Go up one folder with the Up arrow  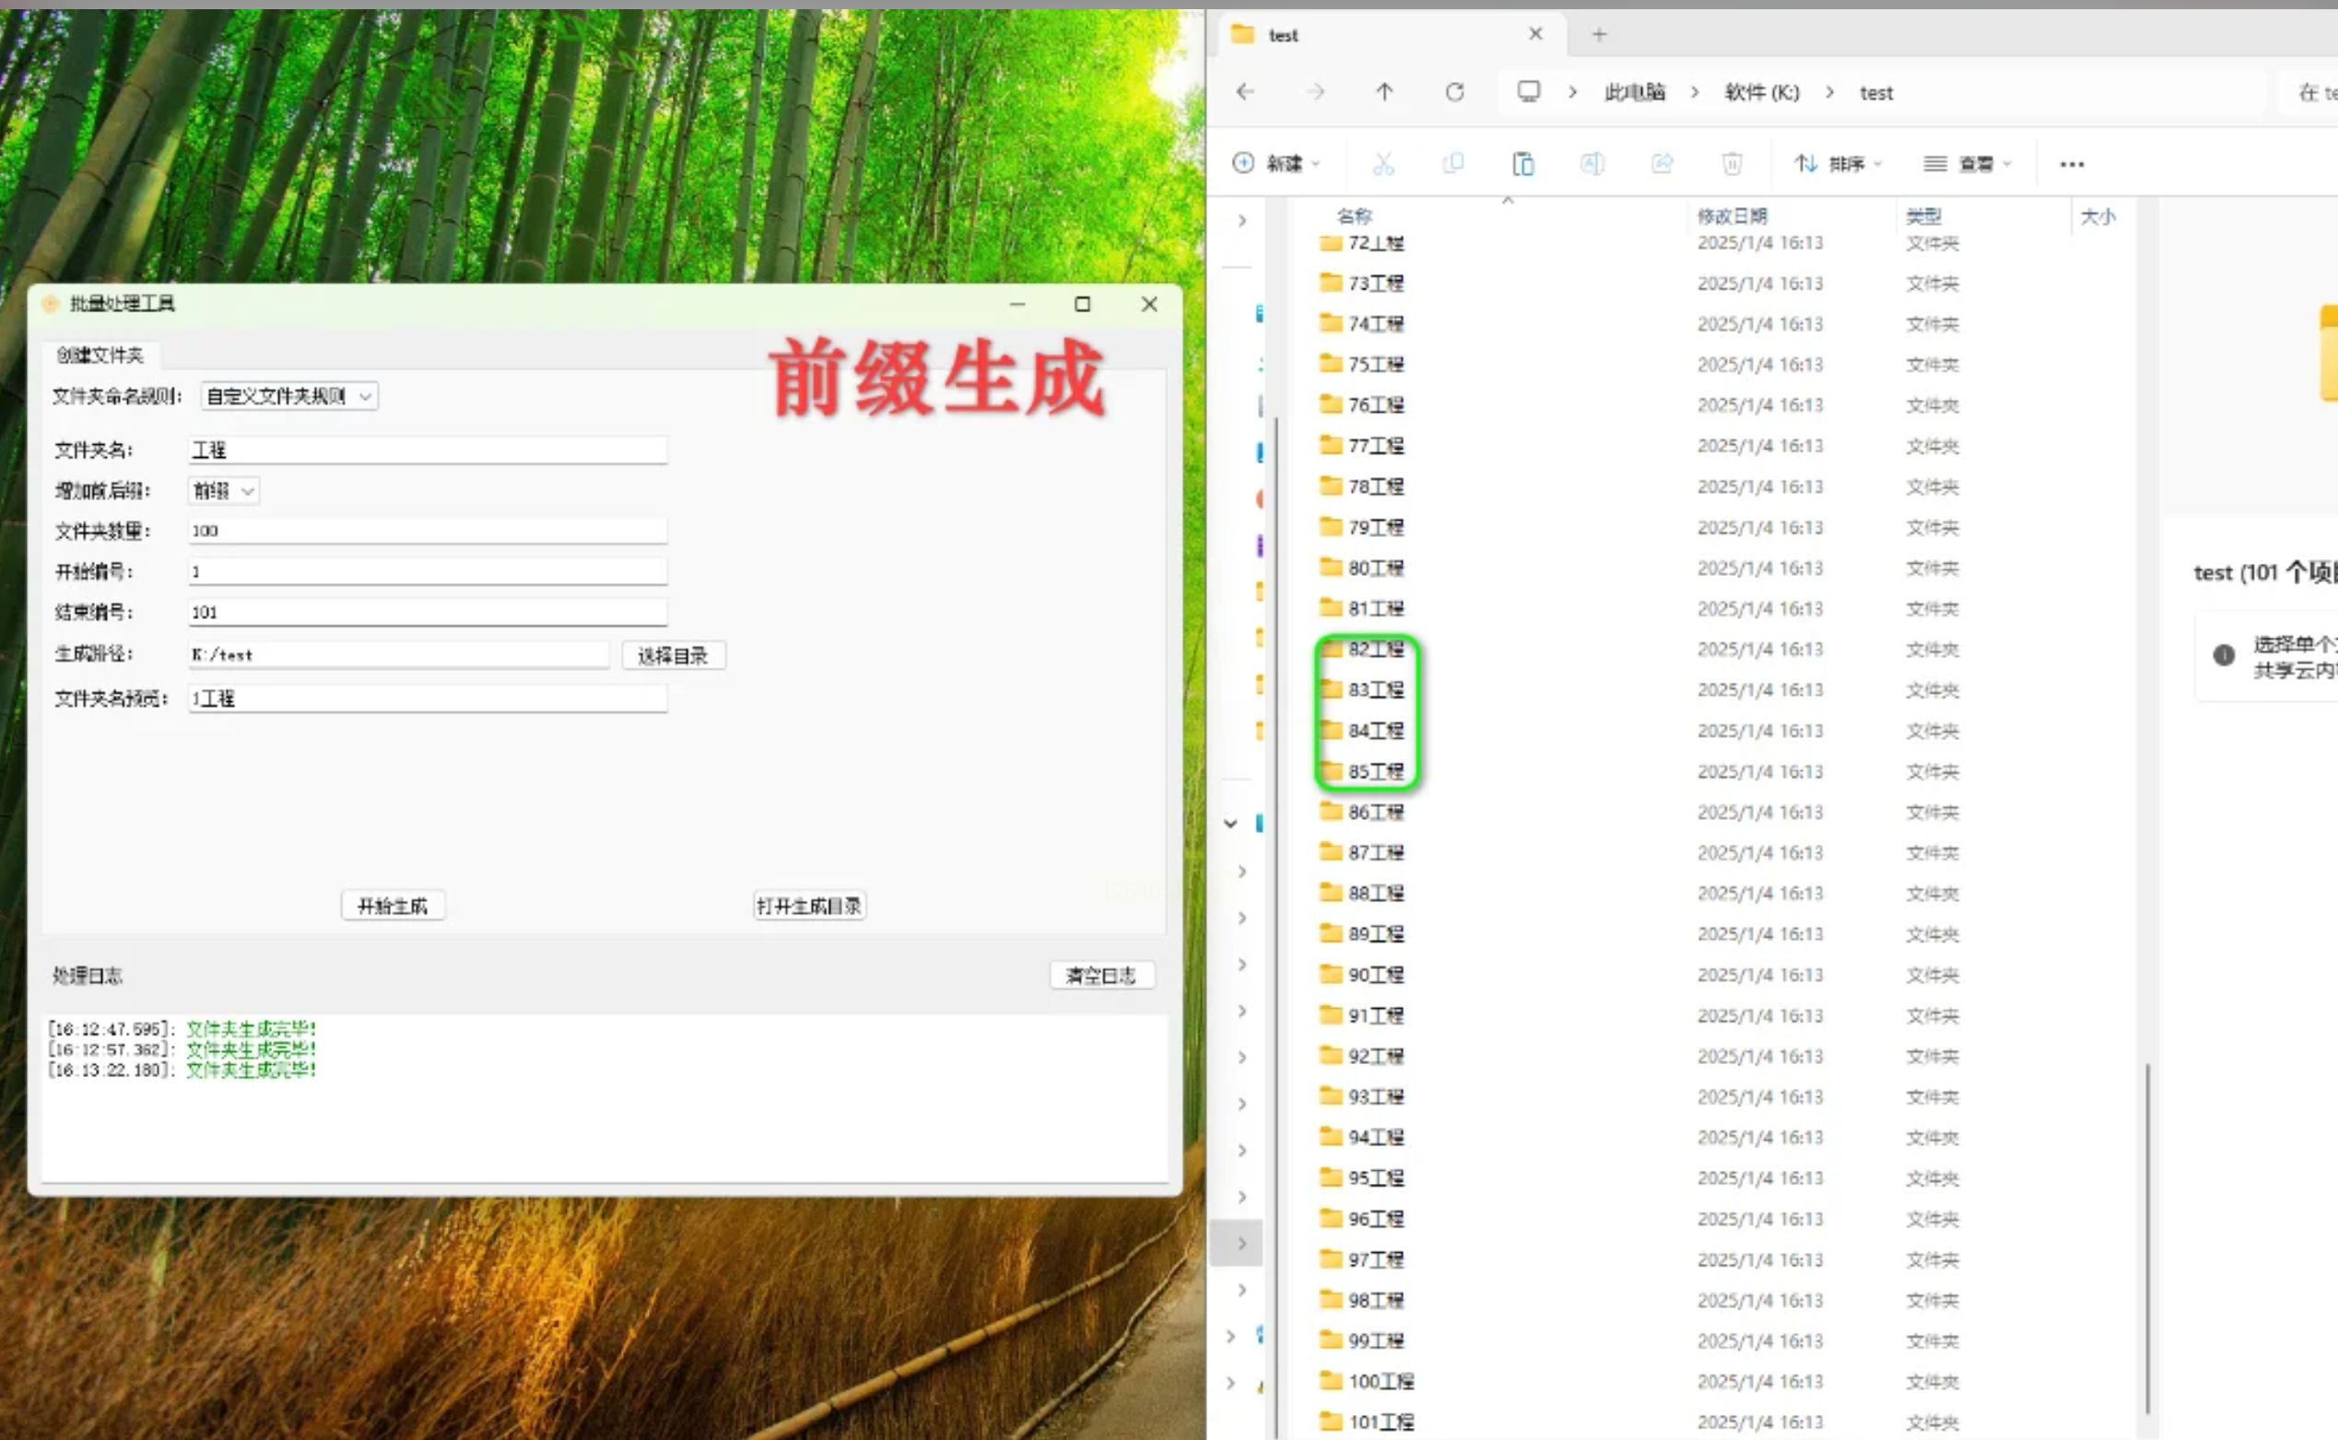[x=1384, y=92]
